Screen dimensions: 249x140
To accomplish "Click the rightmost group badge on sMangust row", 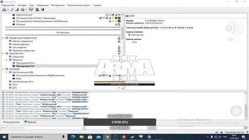I will 119,24.
